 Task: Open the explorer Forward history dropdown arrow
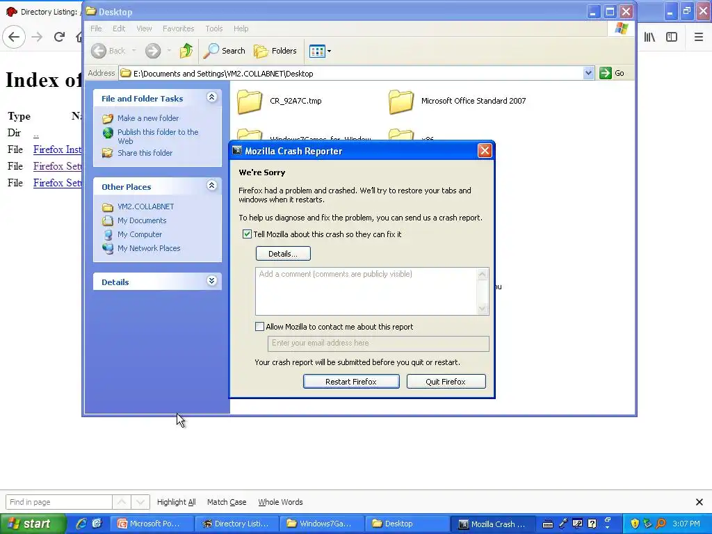[169, 51]
